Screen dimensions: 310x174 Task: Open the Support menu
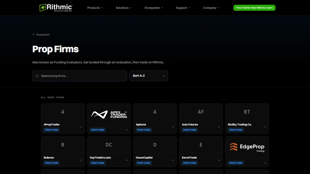point(183,8)
